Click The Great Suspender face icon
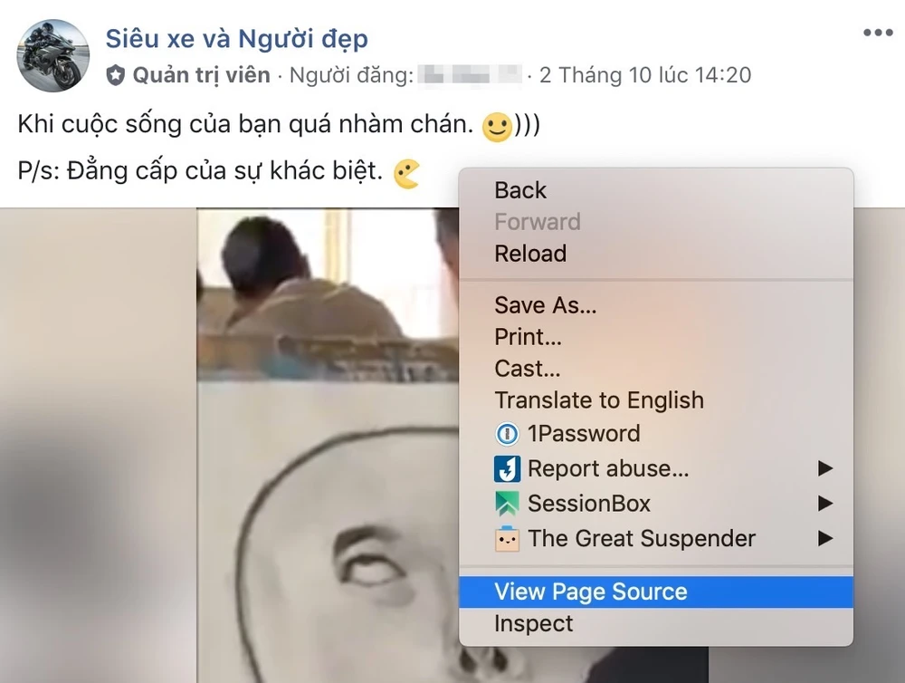Screen dimensions: 905x683 pos(507,539)
